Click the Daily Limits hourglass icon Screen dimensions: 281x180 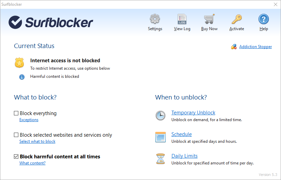tap(161, 159)
